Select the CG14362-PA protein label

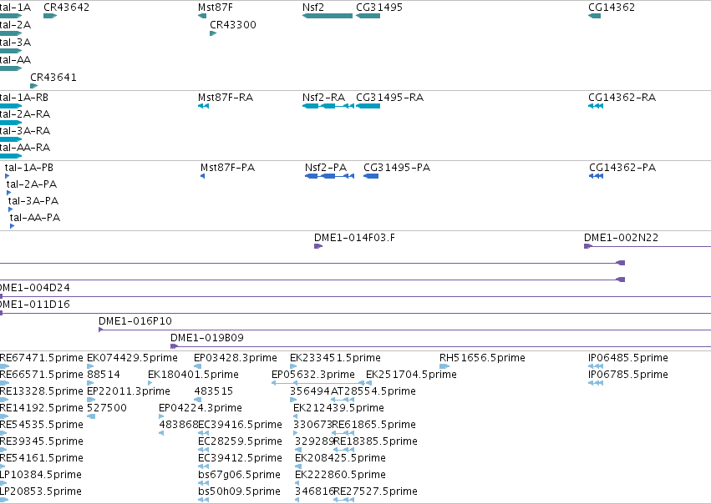point(622,168)
